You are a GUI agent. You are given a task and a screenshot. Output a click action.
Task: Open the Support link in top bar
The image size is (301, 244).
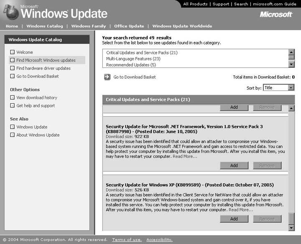(x=221, y=4)
